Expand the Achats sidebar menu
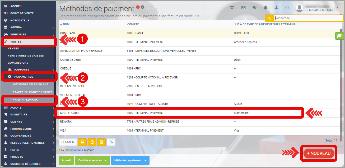This screenshot has height=168, width=345. (x=29, y=108)
